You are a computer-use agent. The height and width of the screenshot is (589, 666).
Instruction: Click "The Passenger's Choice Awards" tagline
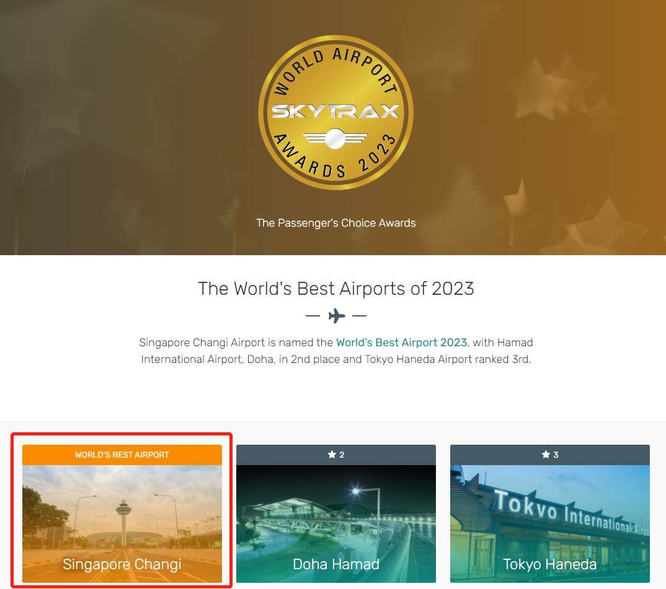point(335,223)
